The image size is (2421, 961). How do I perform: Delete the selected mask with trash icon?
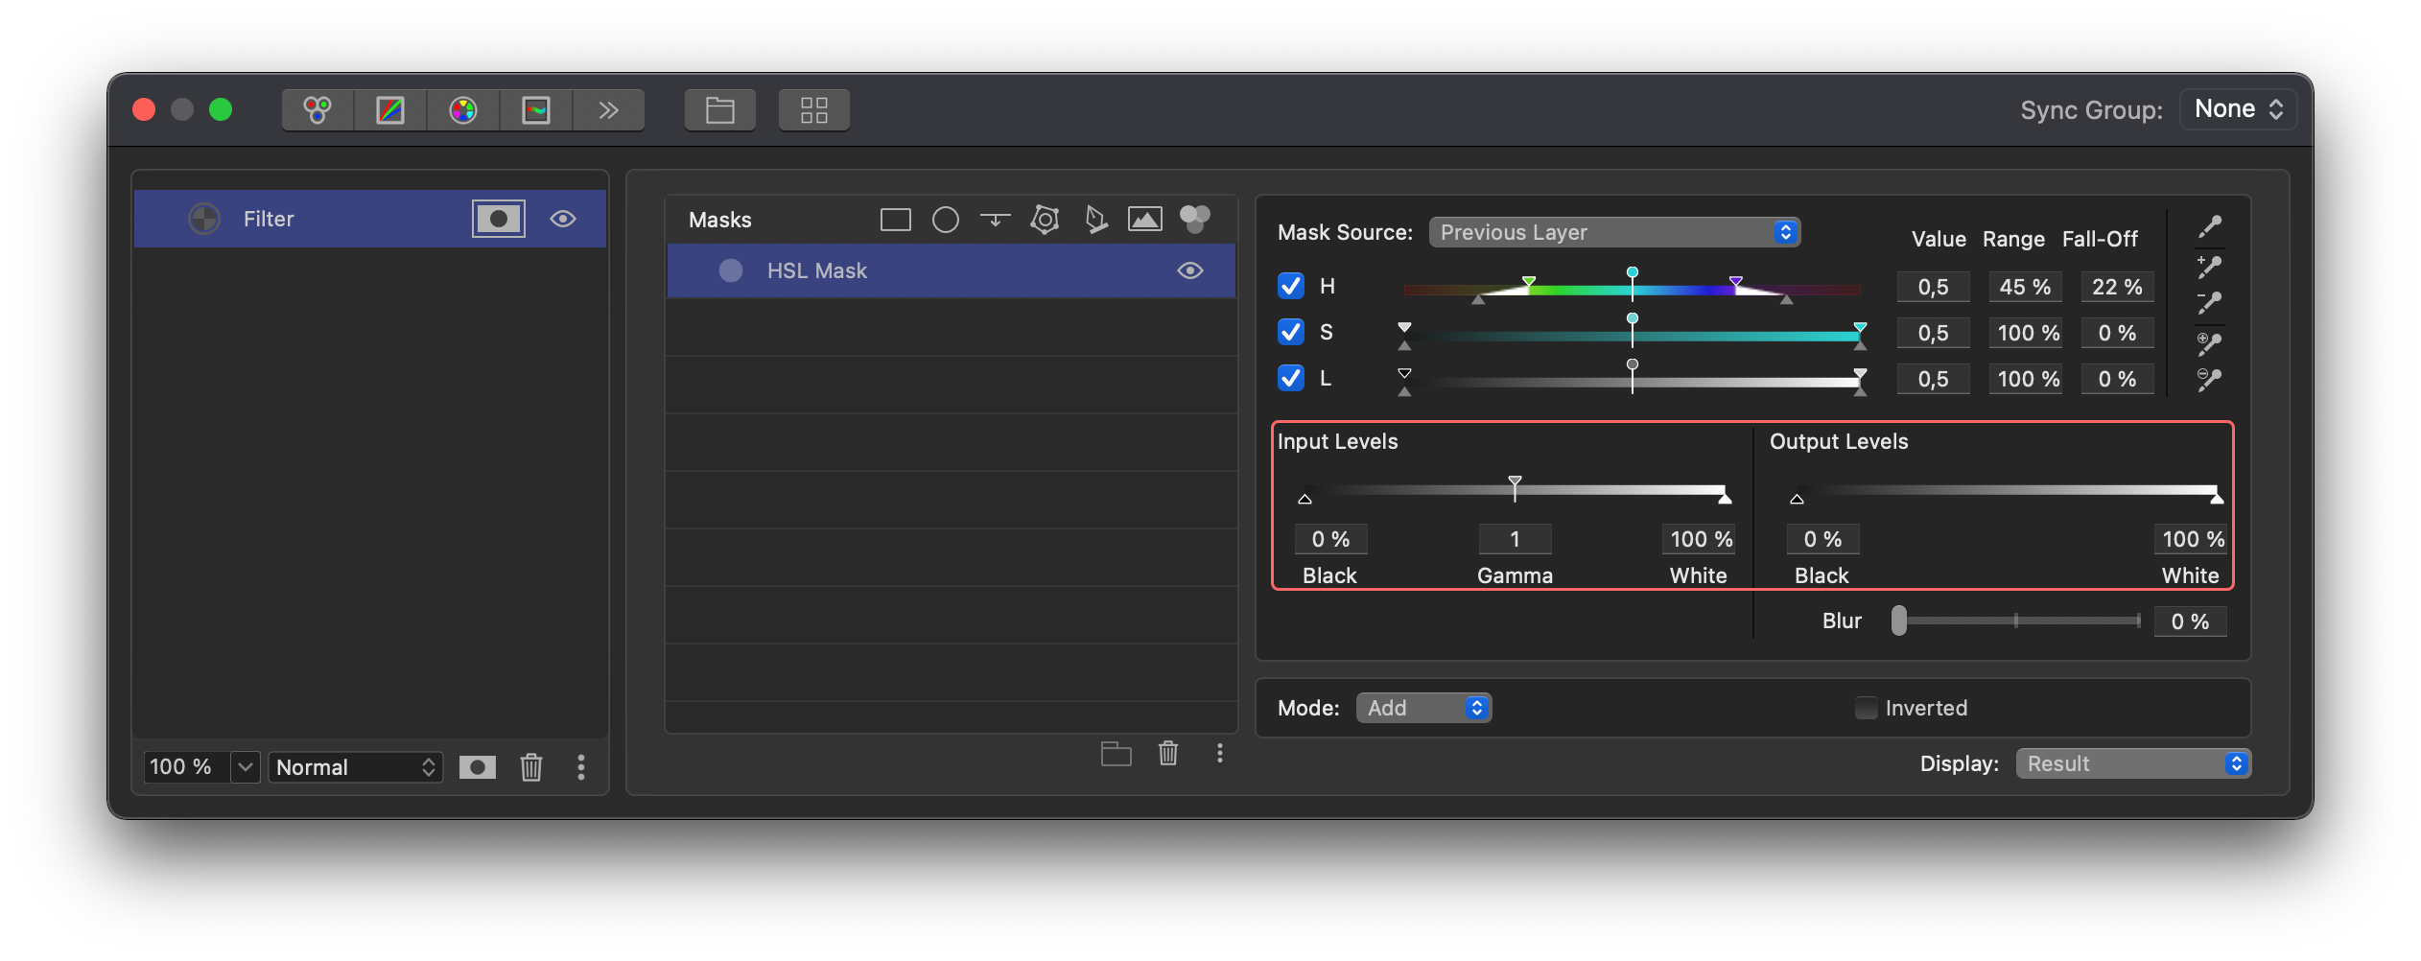(1167, 753)
